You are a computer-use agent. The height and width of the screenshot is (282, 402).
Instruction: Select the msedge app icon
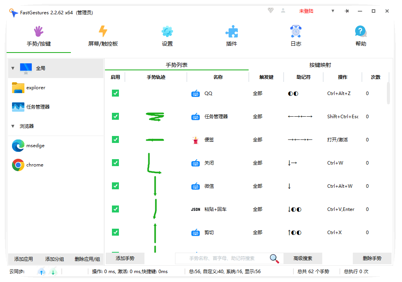pyautogui.click(x=18, y=146)
